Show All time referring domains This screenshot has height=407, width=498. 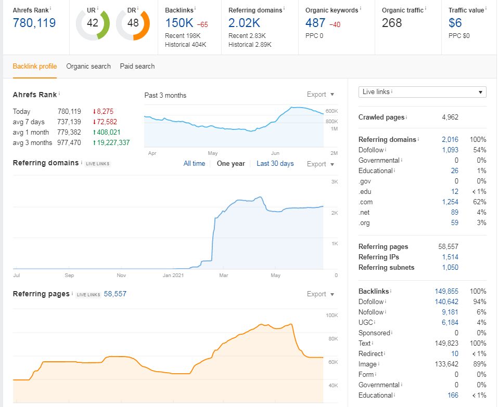[194, 164]
